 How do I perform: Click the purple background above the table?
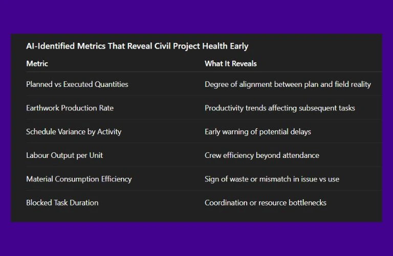(196, 16)
